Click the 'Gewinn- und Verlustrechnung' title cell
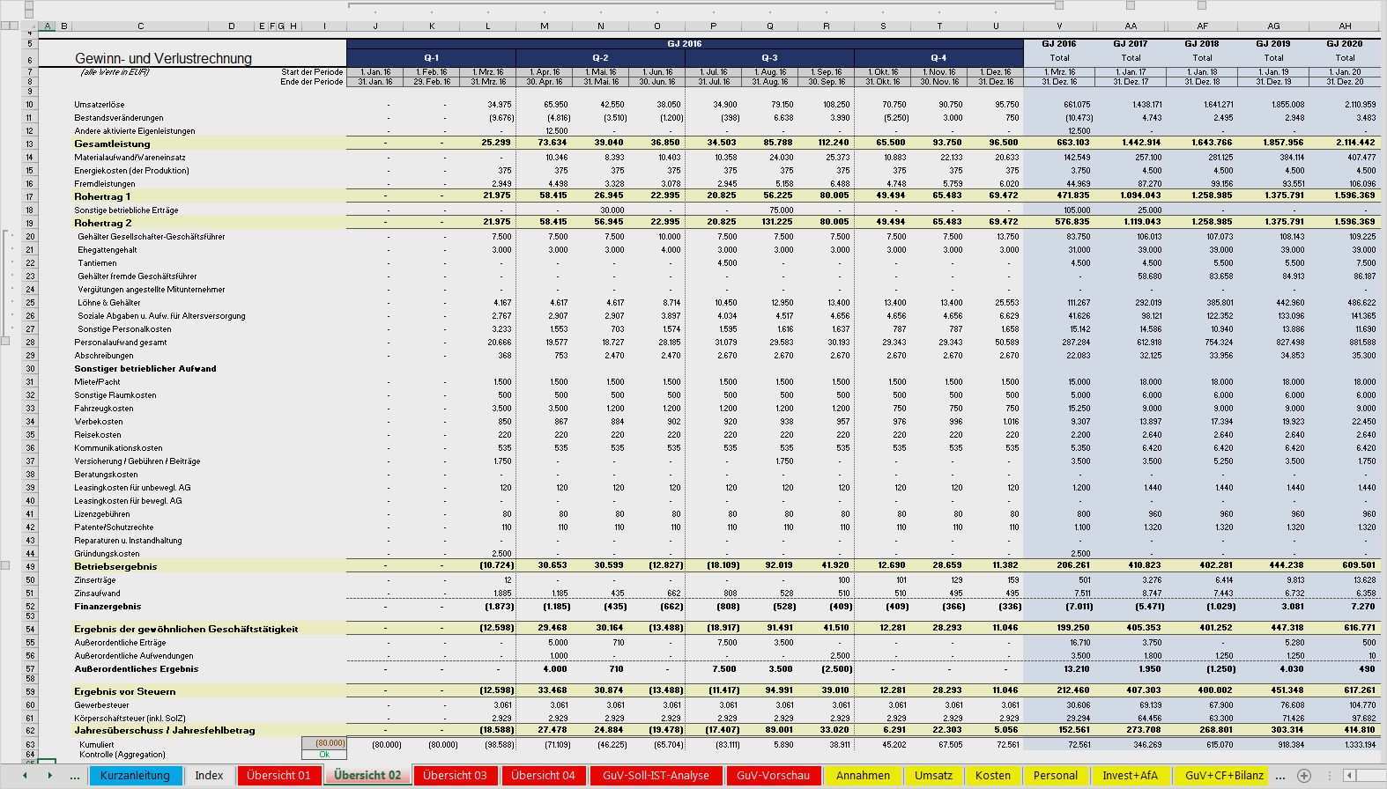 163,58
